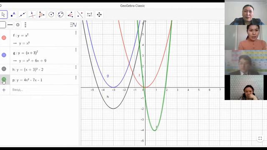Viewport: 267px width, 150px height.
Task: Select the Angle tool
Action: pos(70,15)
